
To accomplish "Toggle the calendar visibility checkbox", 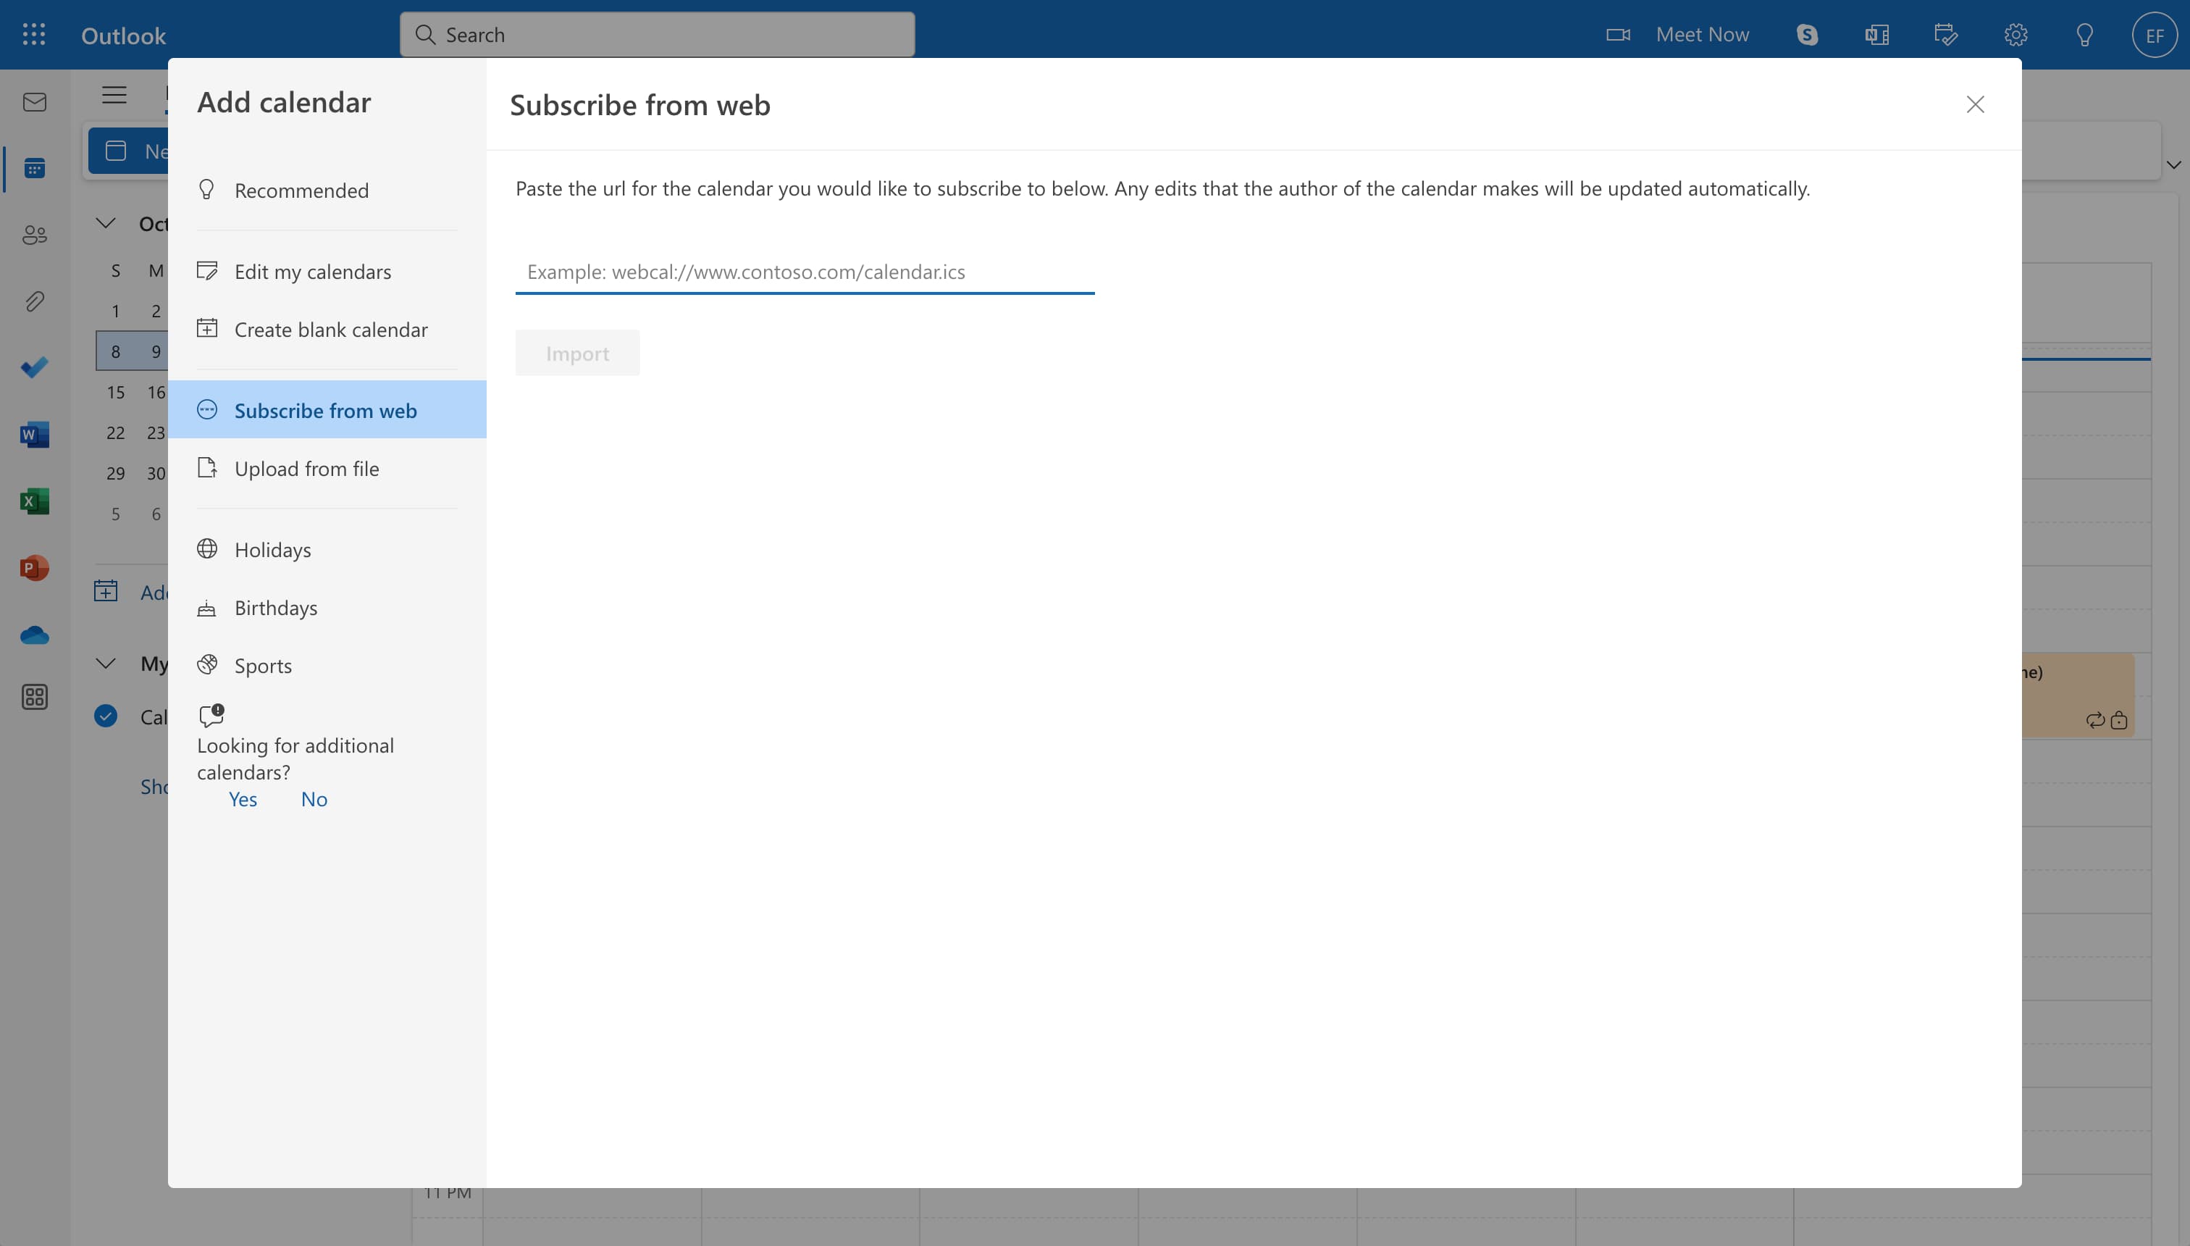I will (x=105, y=715).
